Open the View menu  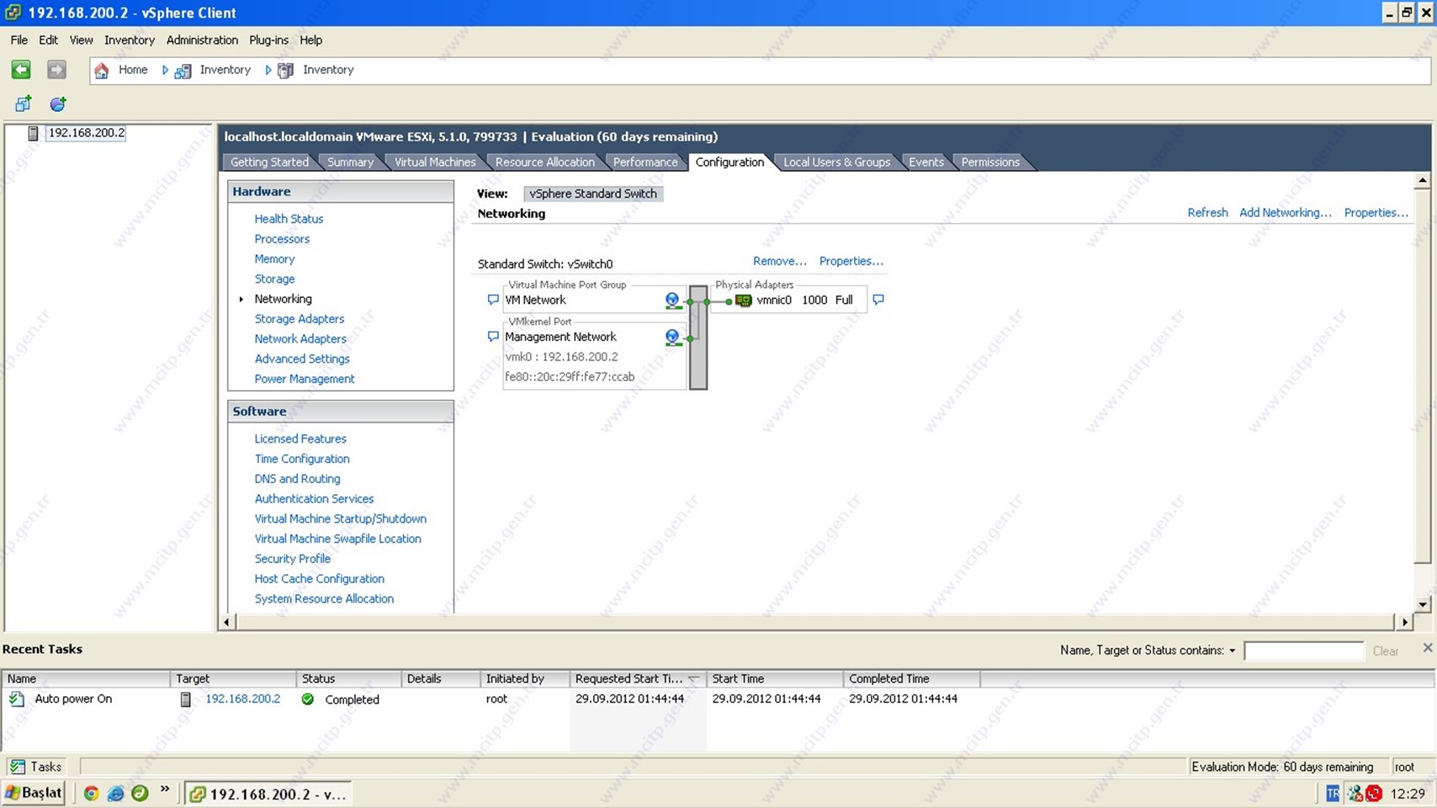point(81,40)
